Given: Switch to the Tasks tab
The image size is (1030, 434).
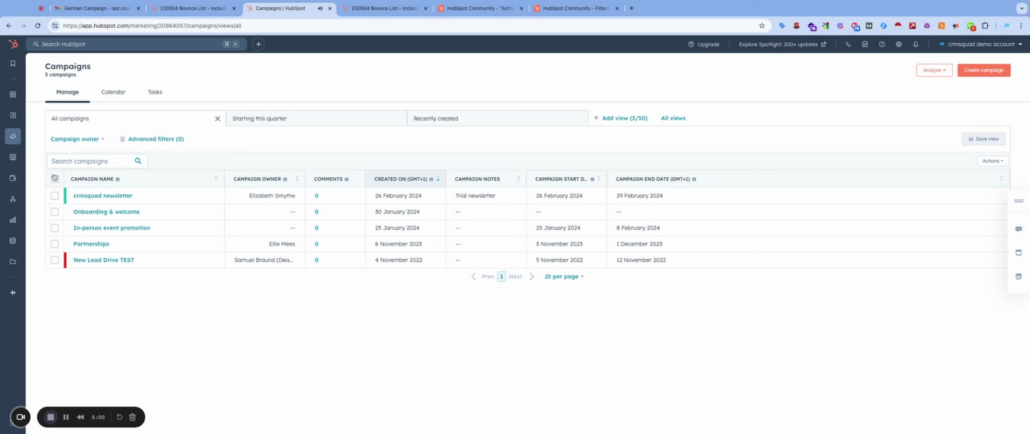Looking at the screenshot, I should coord(155,92).
